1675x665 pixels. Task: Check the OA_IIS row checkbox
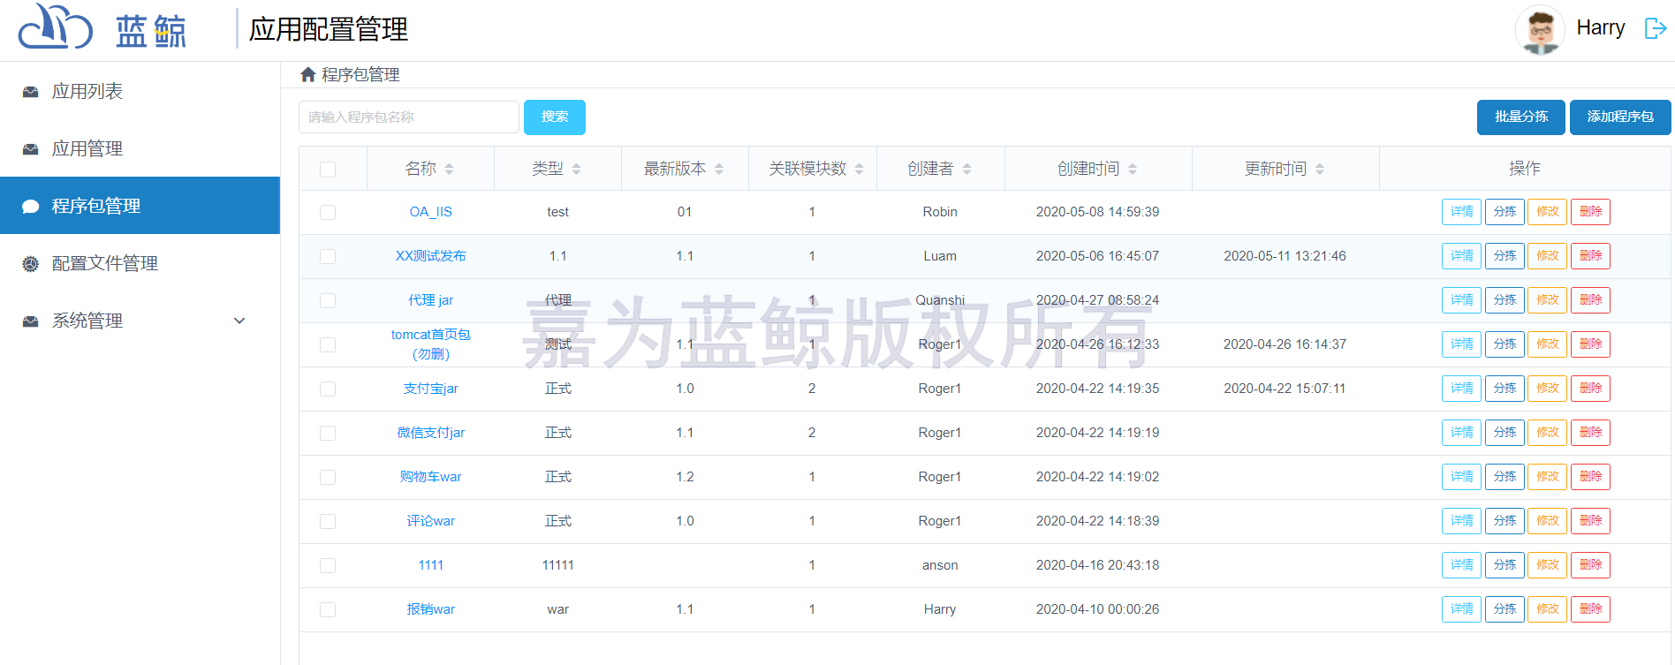[328, 212]
